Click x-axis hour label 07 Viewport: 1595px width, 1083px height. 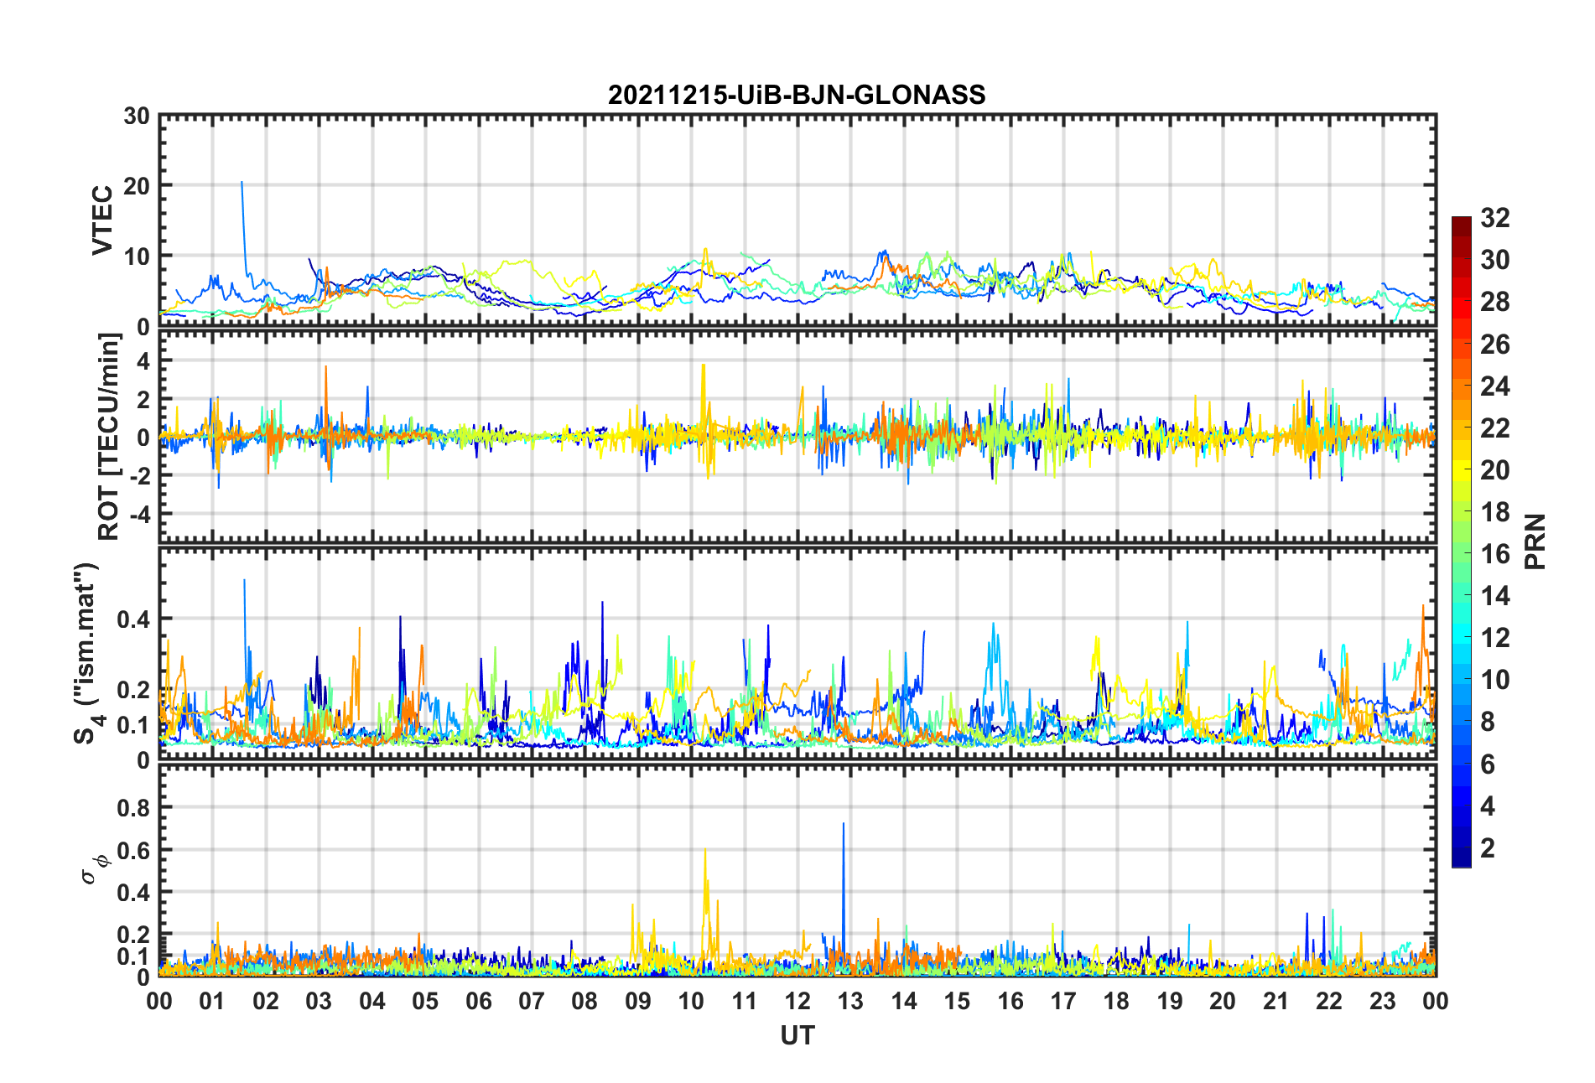[x=532, y=1001]
